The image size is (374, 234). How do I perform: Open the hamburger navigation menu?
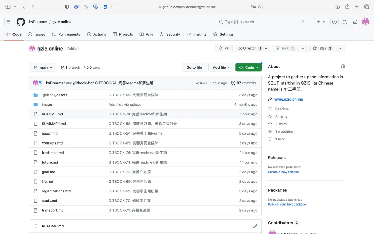point(8,22)
